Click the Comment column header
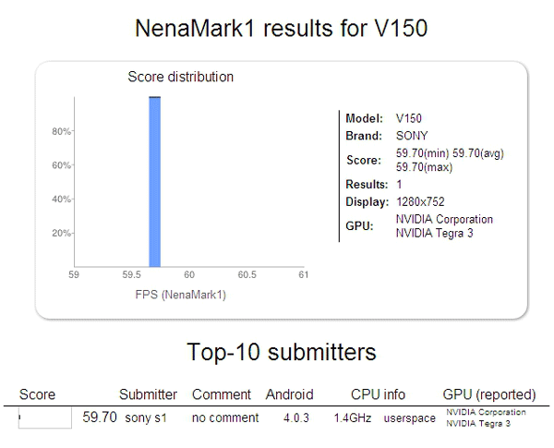 [222, 394]
